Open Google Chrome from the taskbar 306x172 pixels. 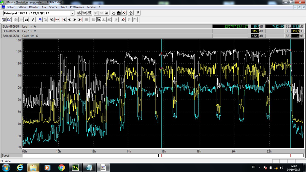62,167
